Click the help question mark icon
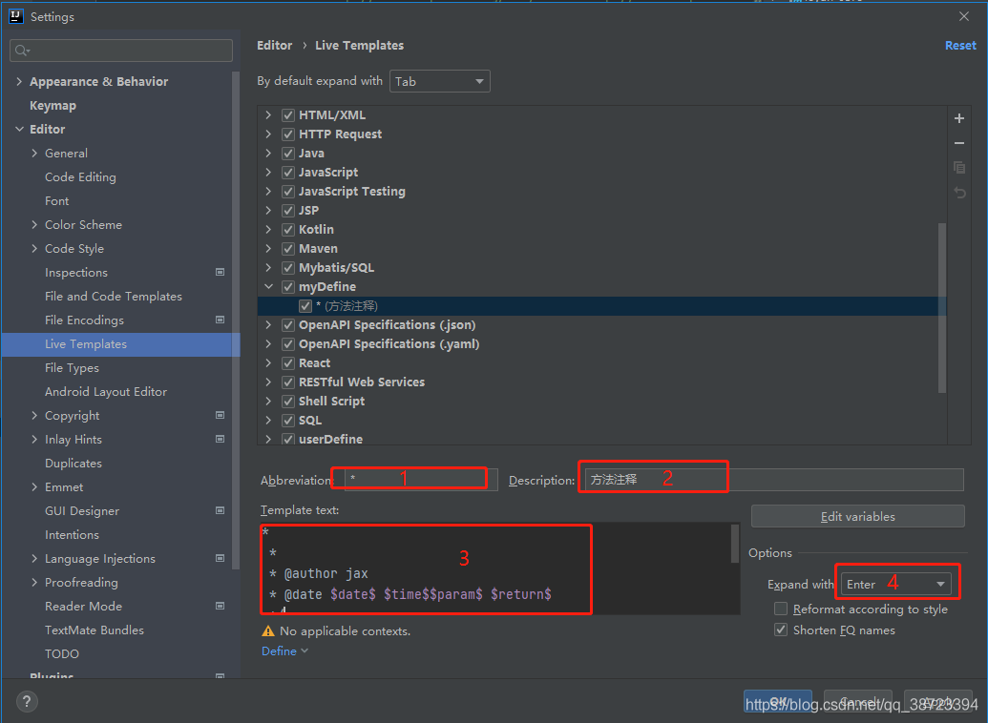 27,702
